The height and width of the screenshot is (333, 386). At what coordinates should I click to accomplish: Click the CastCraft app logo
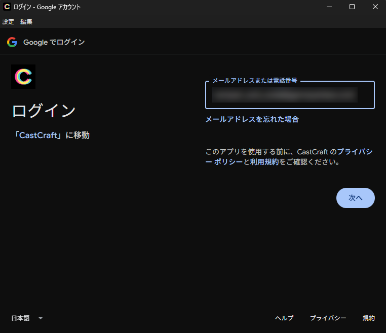[23, 77]
